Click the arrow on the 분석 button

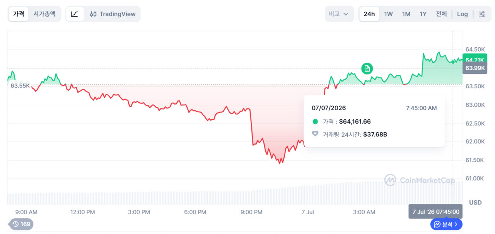coord(456,224)
